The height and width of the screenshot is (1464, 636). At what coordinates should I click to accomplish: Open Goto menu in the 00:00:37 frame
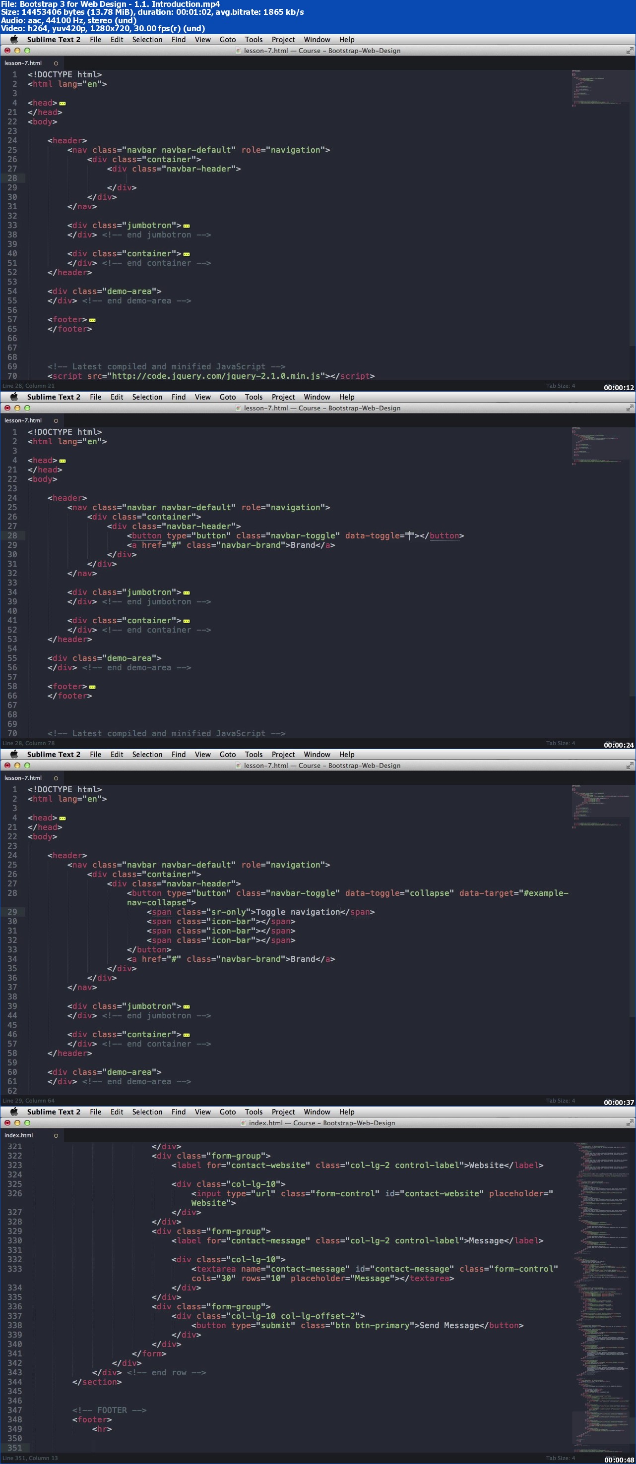(228, 754)
